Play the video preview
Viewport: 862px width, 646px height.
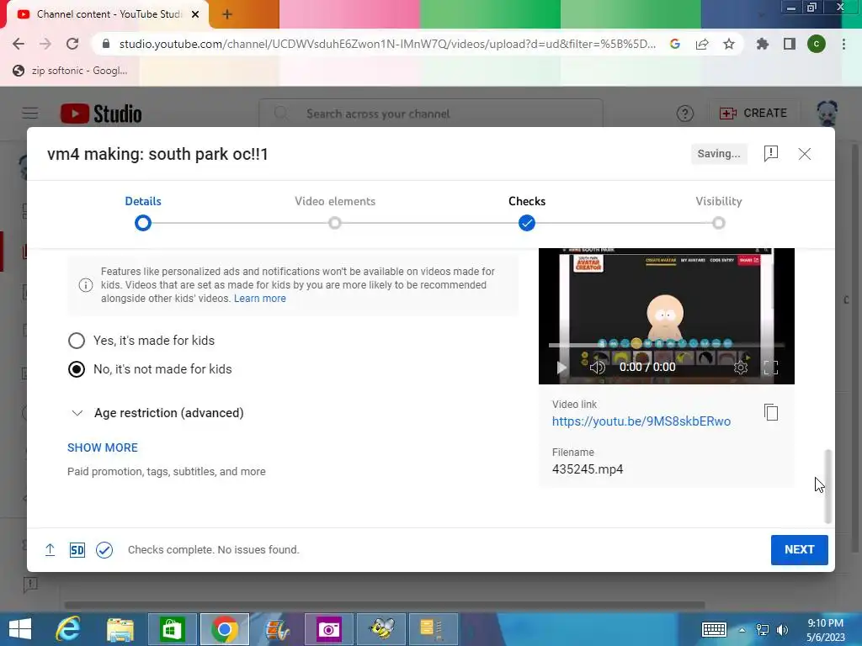click(561, 367)
